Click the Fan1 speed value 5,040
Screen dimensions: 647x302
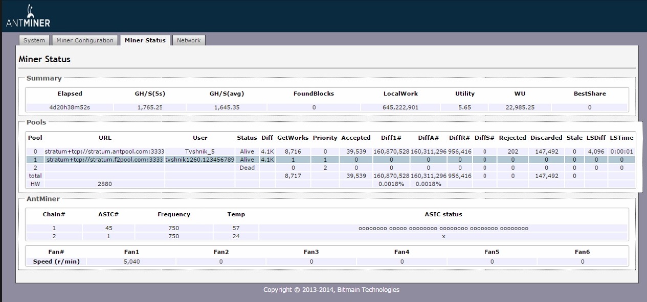click(x=131, y=262)
